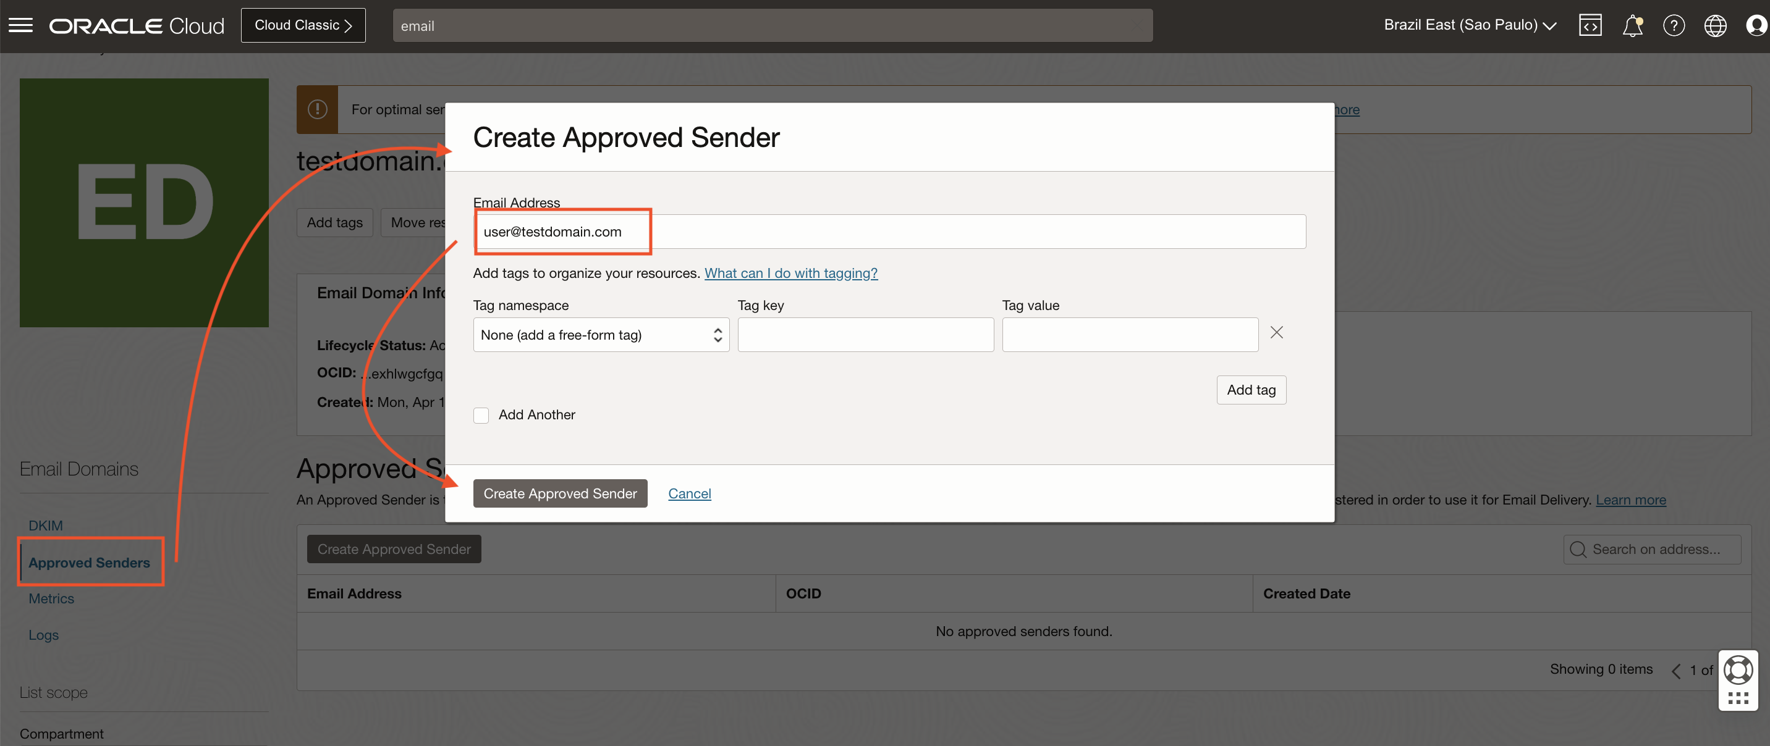Enable the Add Another checkbox
The height and width of the screenshot is (746, 1770).
[x=481, y=415]
